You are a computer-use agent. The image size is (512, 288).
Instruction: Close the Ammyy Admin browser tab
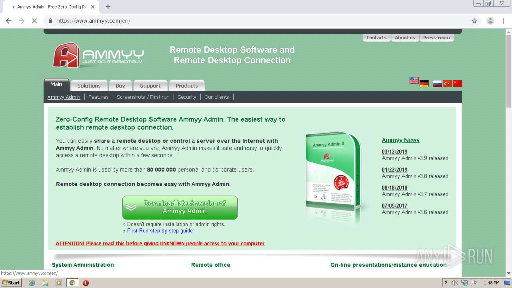(93, 7)
